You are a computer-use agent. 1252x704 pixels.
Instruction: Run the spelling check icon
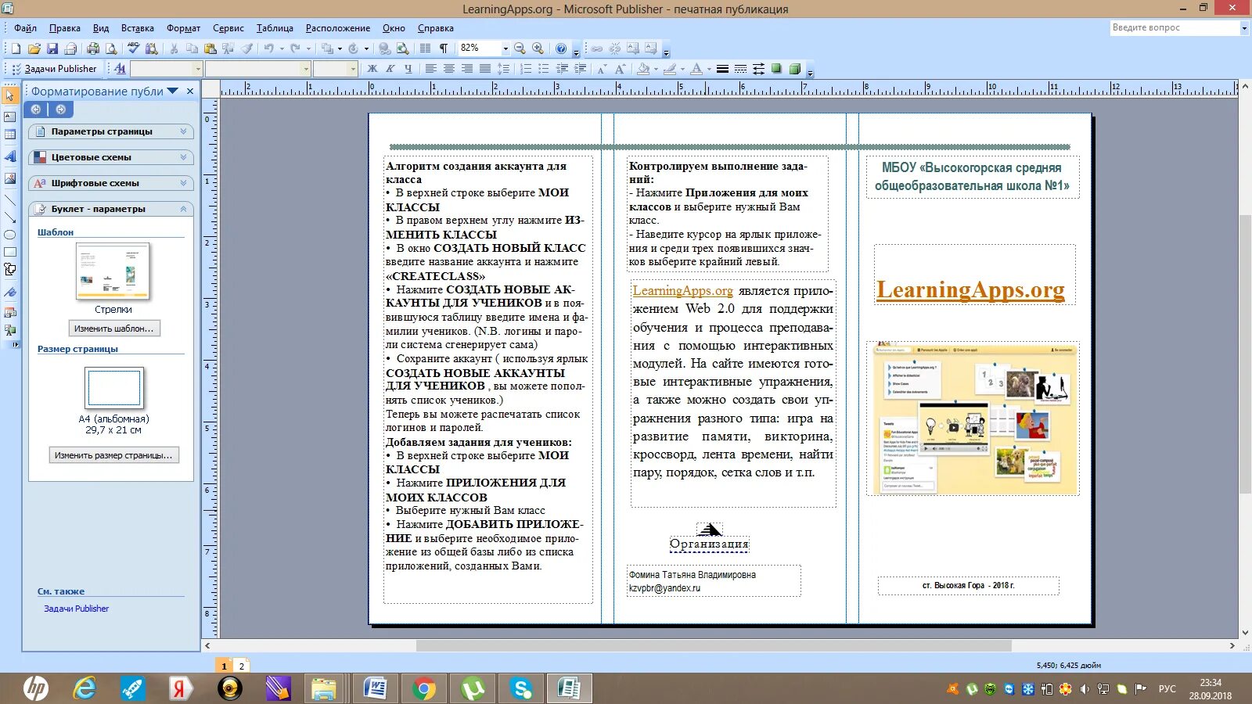click(133, 48)
